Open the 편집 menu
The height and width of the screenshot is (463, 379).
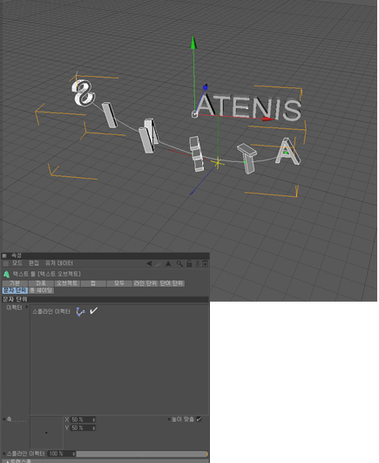coord(34,263)
